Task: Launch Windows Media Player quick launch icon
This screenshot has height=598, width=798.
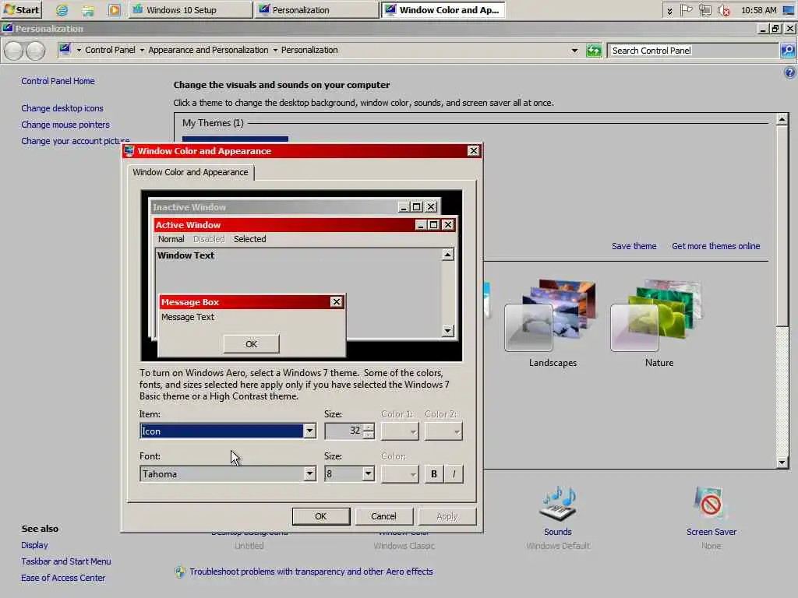Action: point(115,9)
